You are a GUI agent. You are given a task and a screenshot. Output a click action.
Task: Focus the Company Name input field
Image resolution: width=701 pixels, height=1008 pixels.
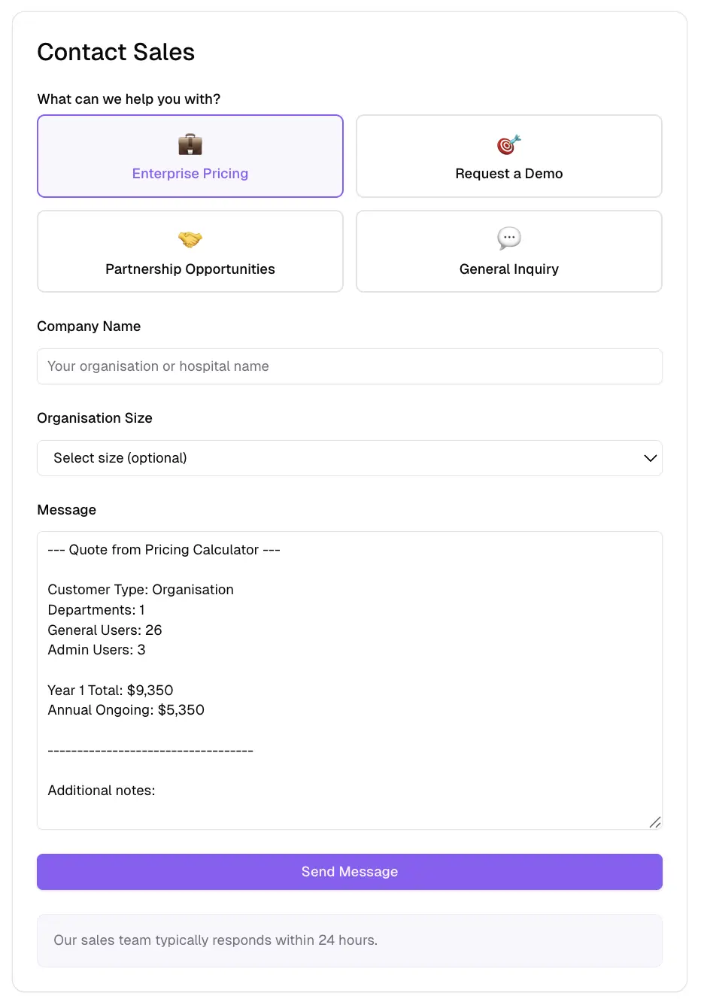click(x=349, y=366)
